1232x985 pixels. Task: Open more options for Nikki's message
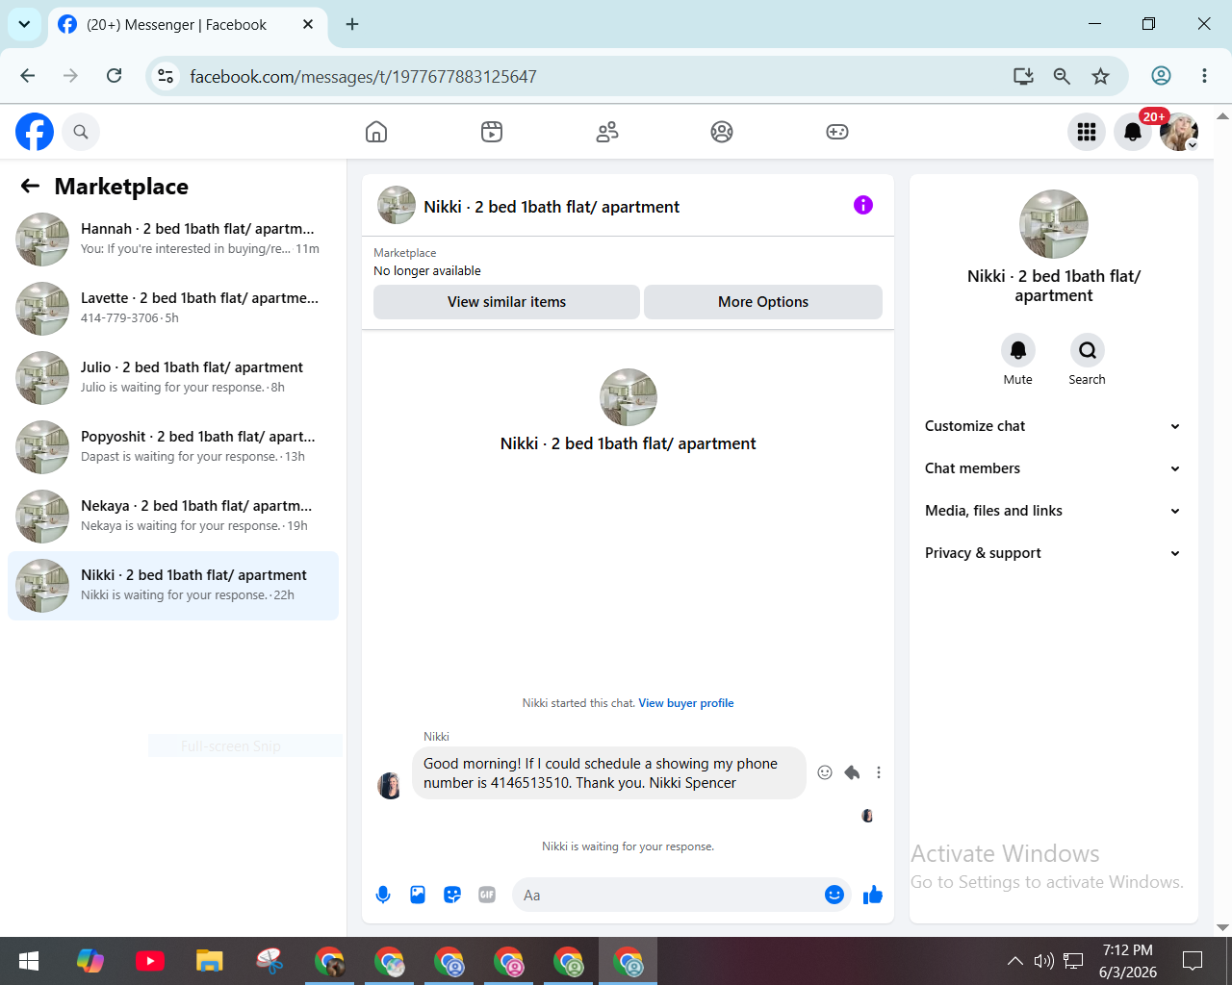[879, 772]
